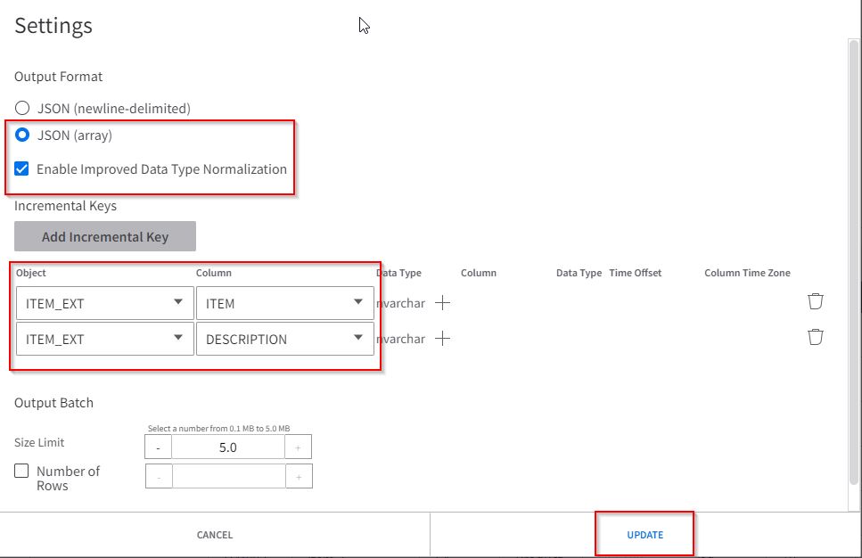The image size is (862, 558).
Task: Select JSON (newline-delimited) output format
Action: pyautogui.click(x=22, y=109)
